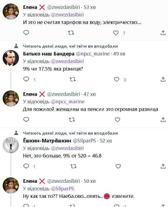Screen dimensions: 168x207
Task: Retweet Elena's tweet about water tariffs
Action: click(x=71, y=33)
